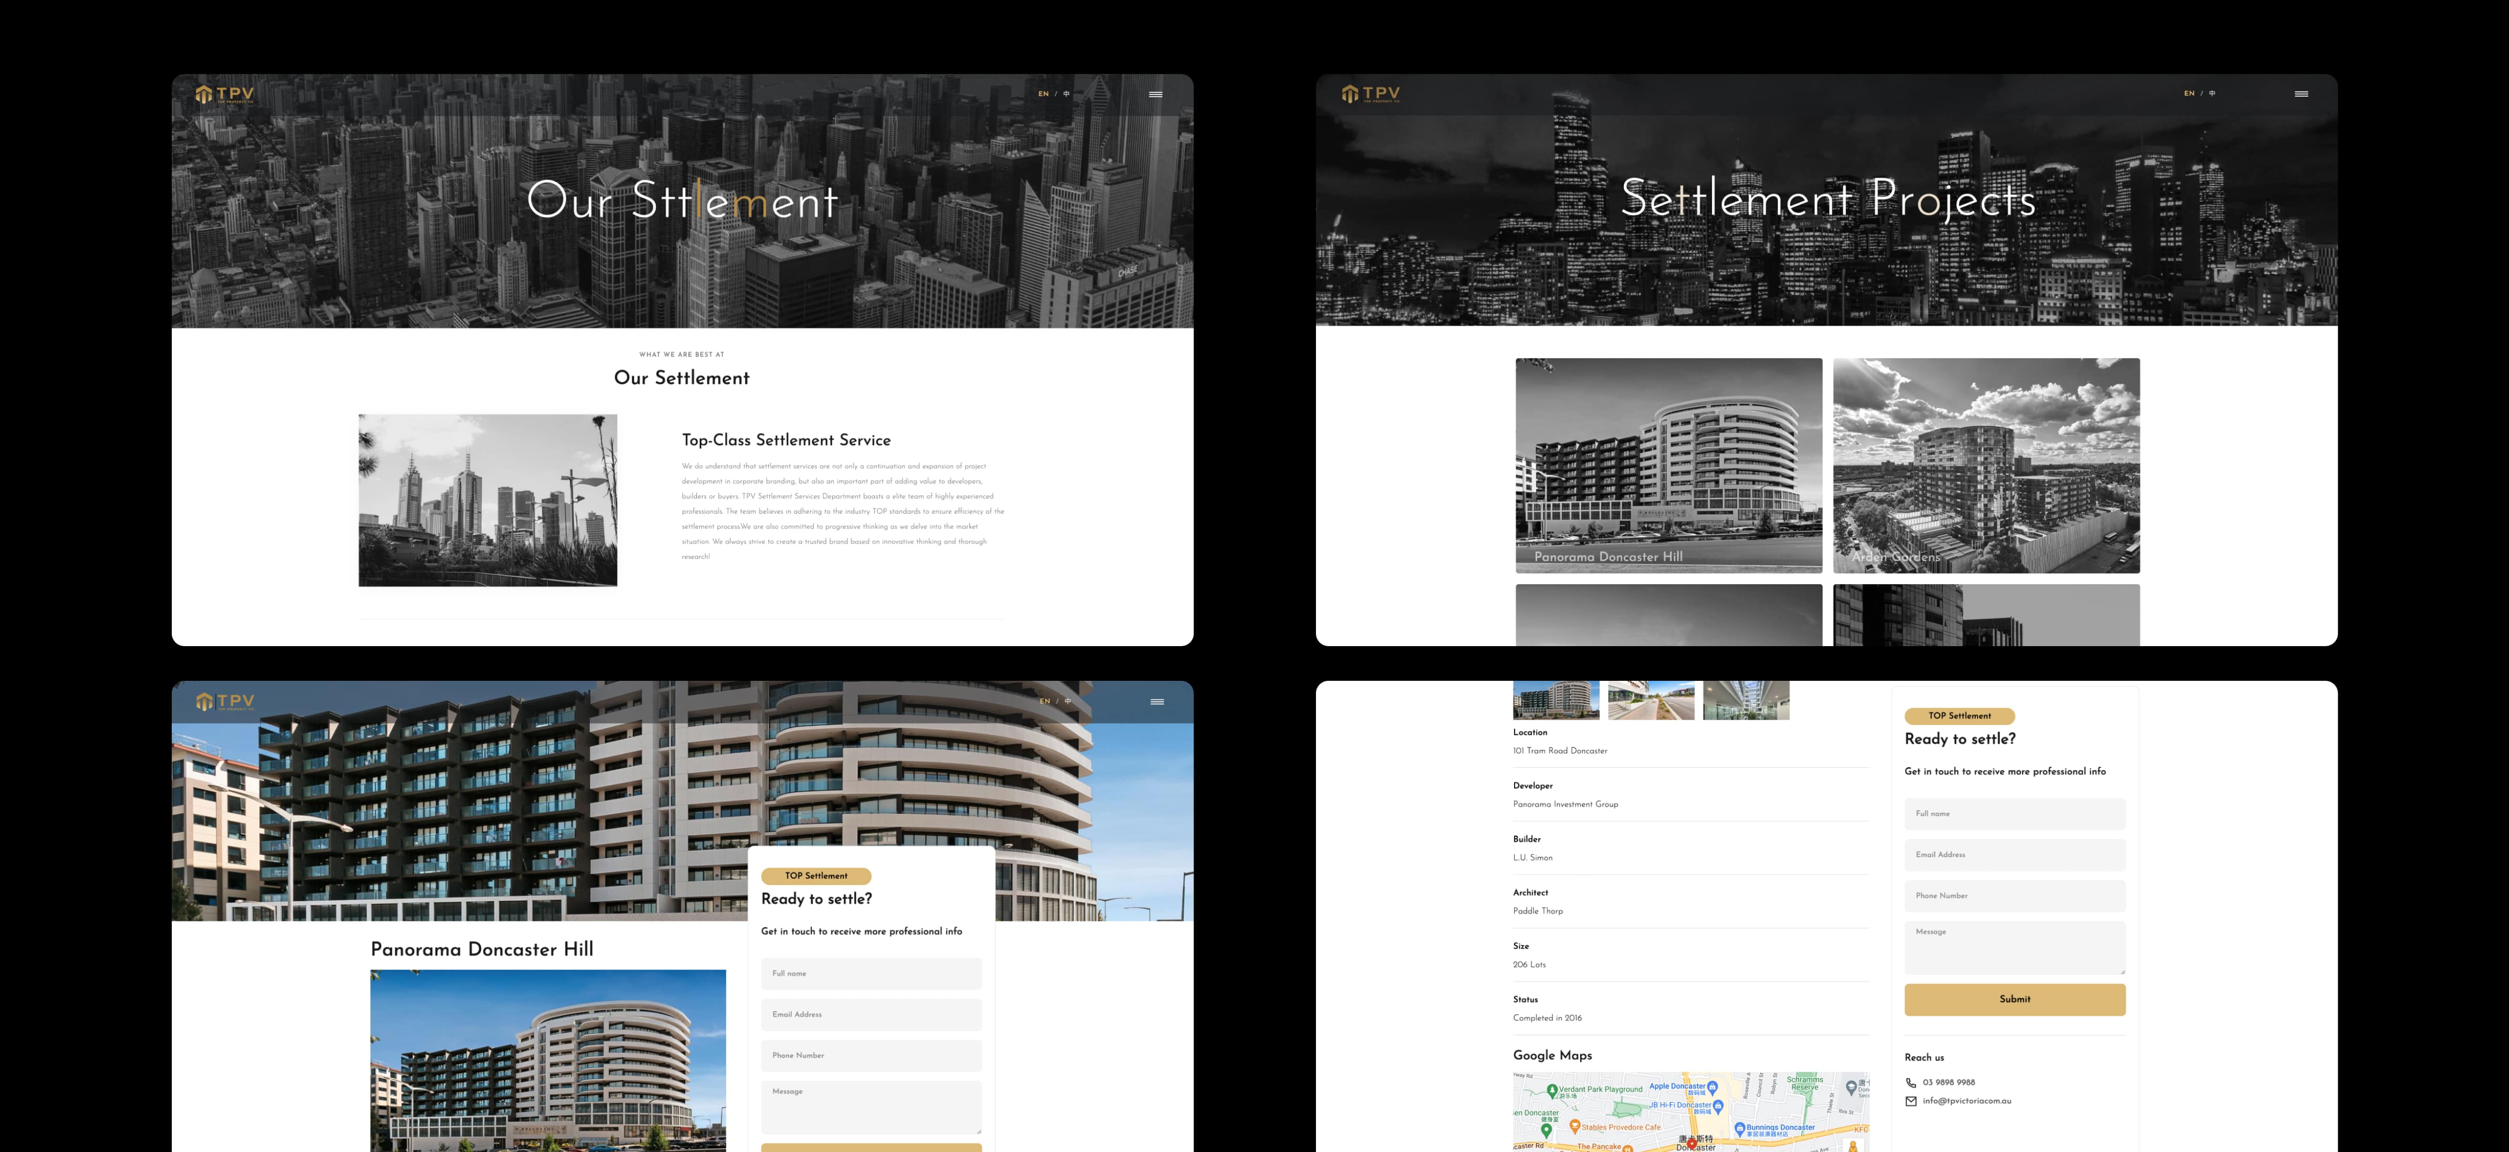Click the Message textarea above Submit
This screenshot has width=2509, height=1152.
click(x=2014, y=948)
